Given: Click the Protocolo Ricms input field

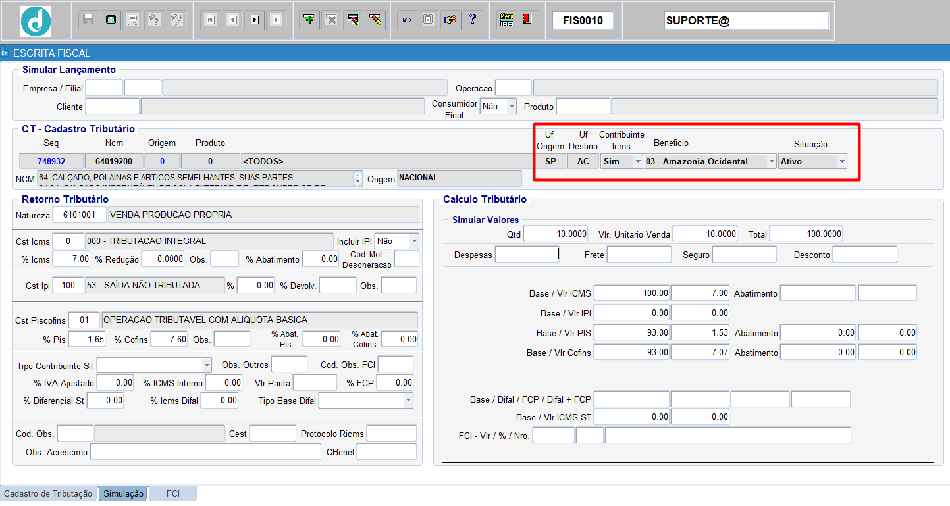Looking at the screenshot, I should click(x=392, y=434).
